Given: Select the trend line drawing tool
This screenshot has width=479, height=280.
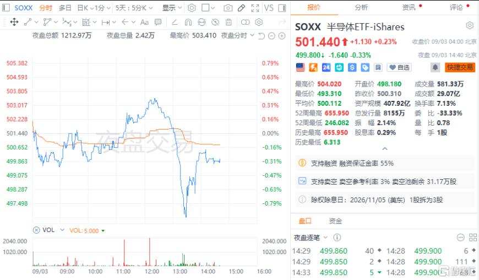Looking at the screenshot, I should 28,22.
